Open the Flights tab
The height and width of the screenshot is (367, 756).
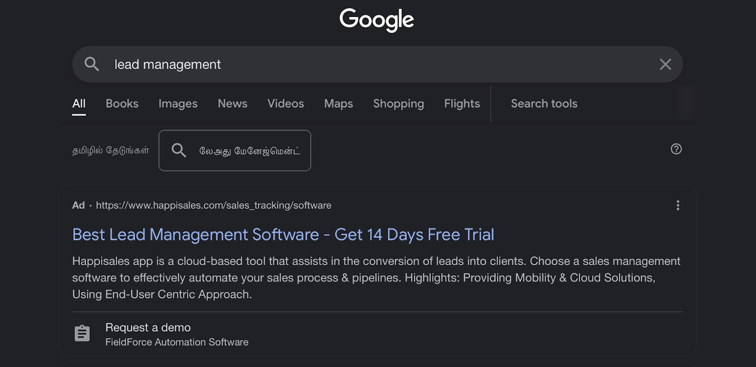point(462,103)
